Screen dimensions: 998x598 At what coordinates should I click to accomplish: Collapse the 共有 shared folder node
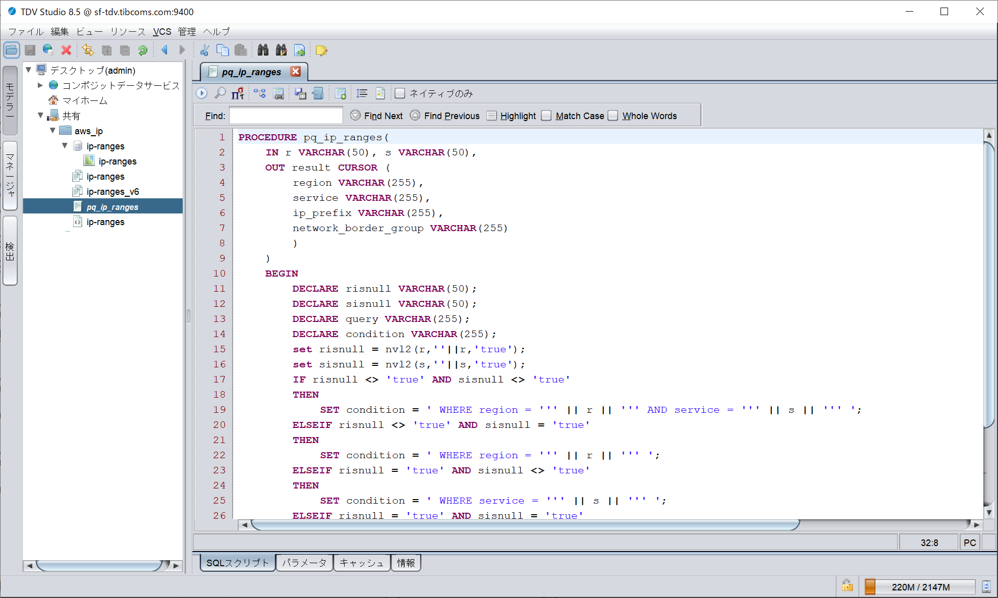[x=41, y=115]
